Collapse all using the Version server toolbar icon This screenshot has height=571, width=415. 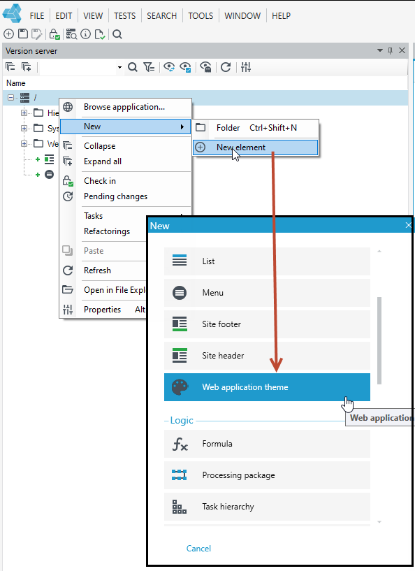click(10, 67)
